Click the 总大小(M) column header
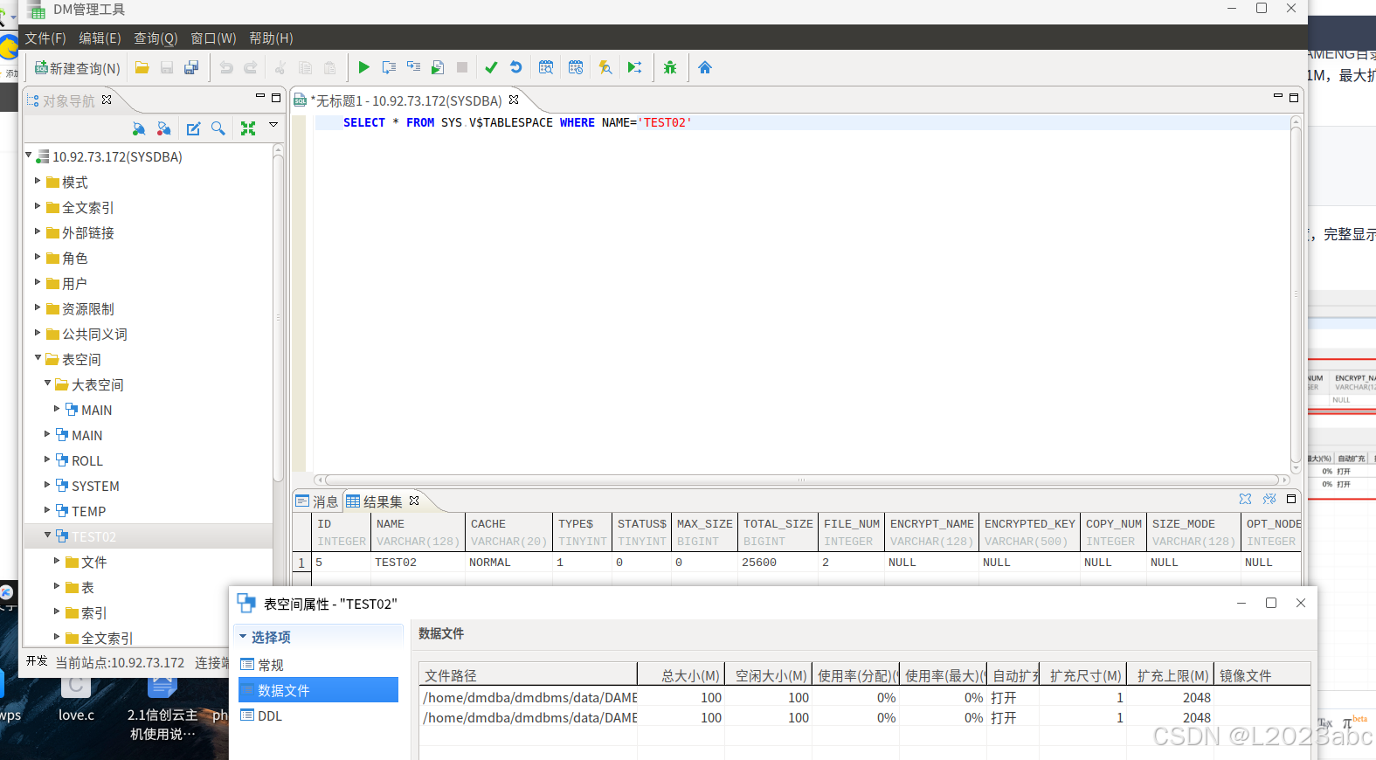The width and height of the screenshot is (1376, 760). [681, 675]
